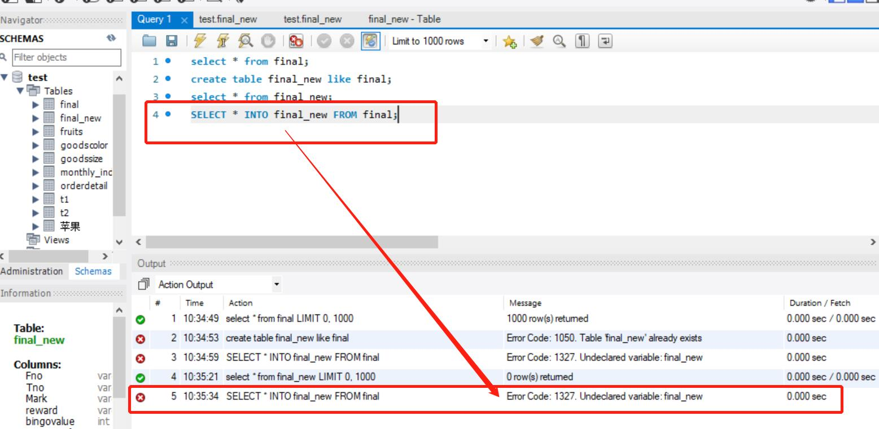Beautify query with broom icon
Screen dimensions: 879x429
[x=536, y=41]
